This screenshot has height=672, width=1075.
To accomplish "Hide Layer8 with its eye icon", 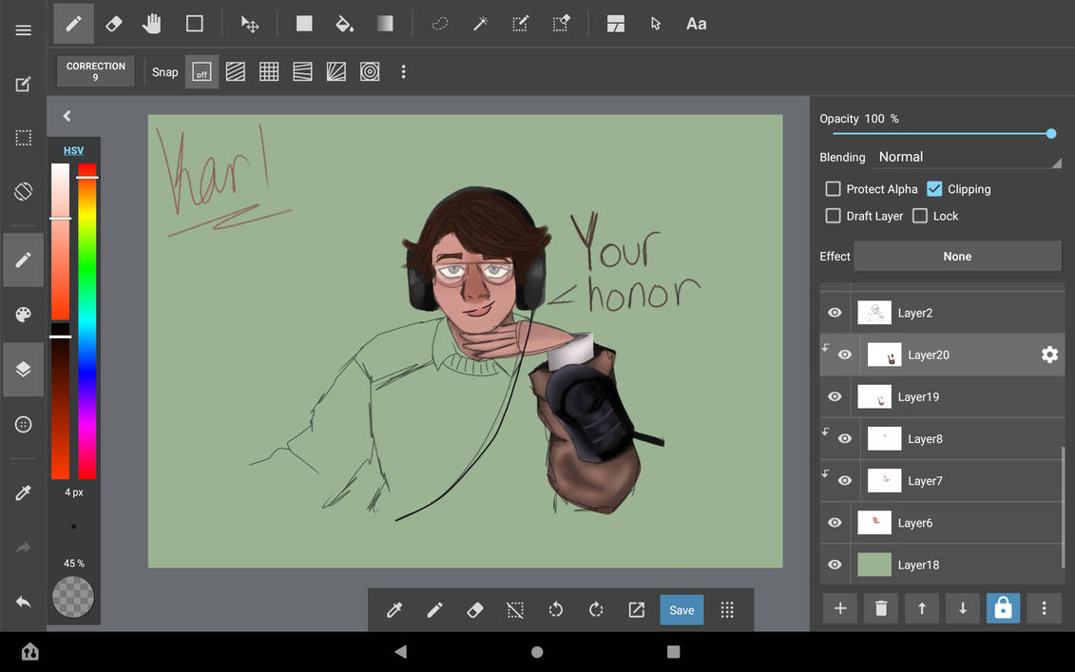I will tap(845, 439).
